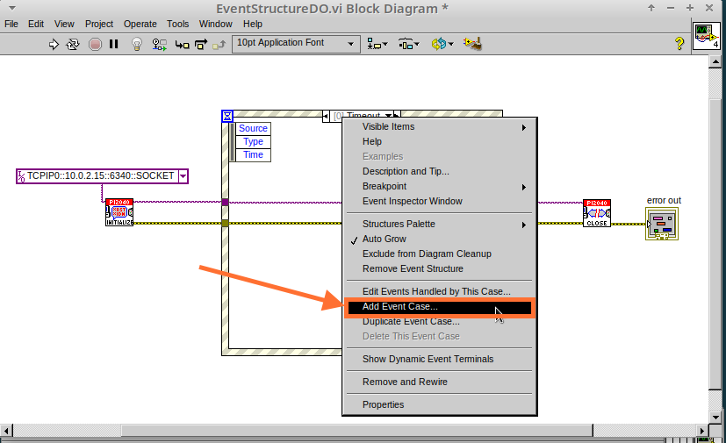The width and height of the screenshot is (726, 443).
Task: Choose Duplicate Event Case...
Action: 440,322
